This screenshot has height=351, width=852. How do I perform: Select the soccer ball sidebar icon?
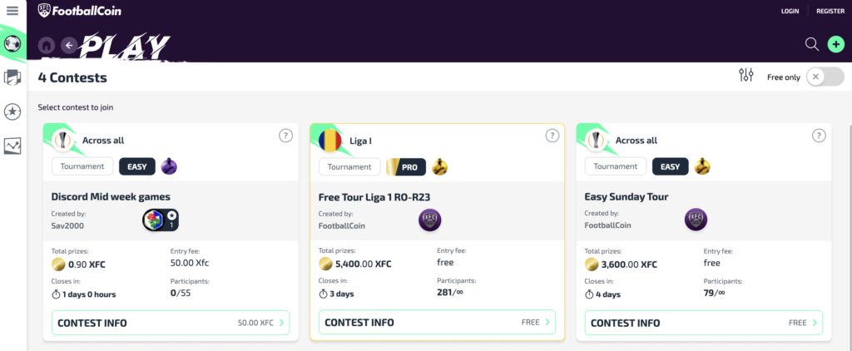pyautogui.click(x=12, y=43)
